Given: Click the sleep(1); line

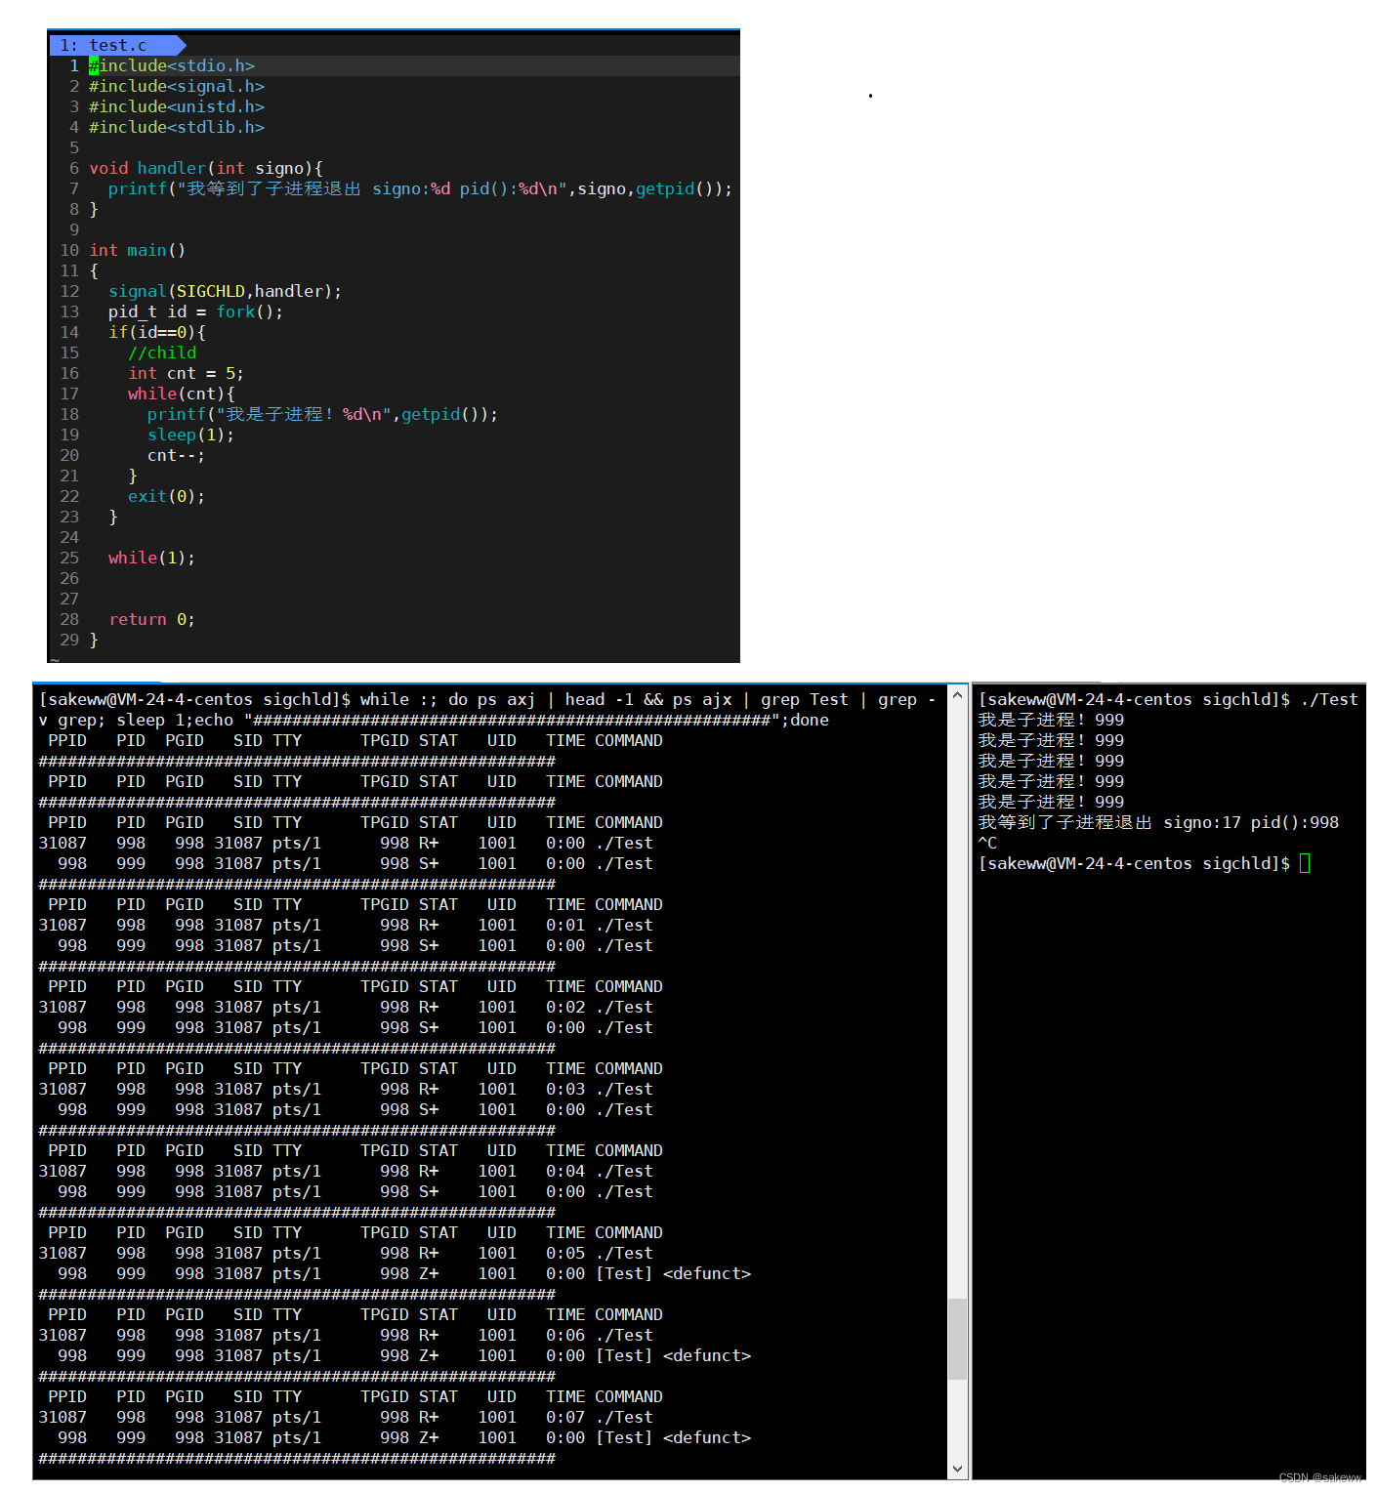Looking at the screenshot, I should pos(190,435).
